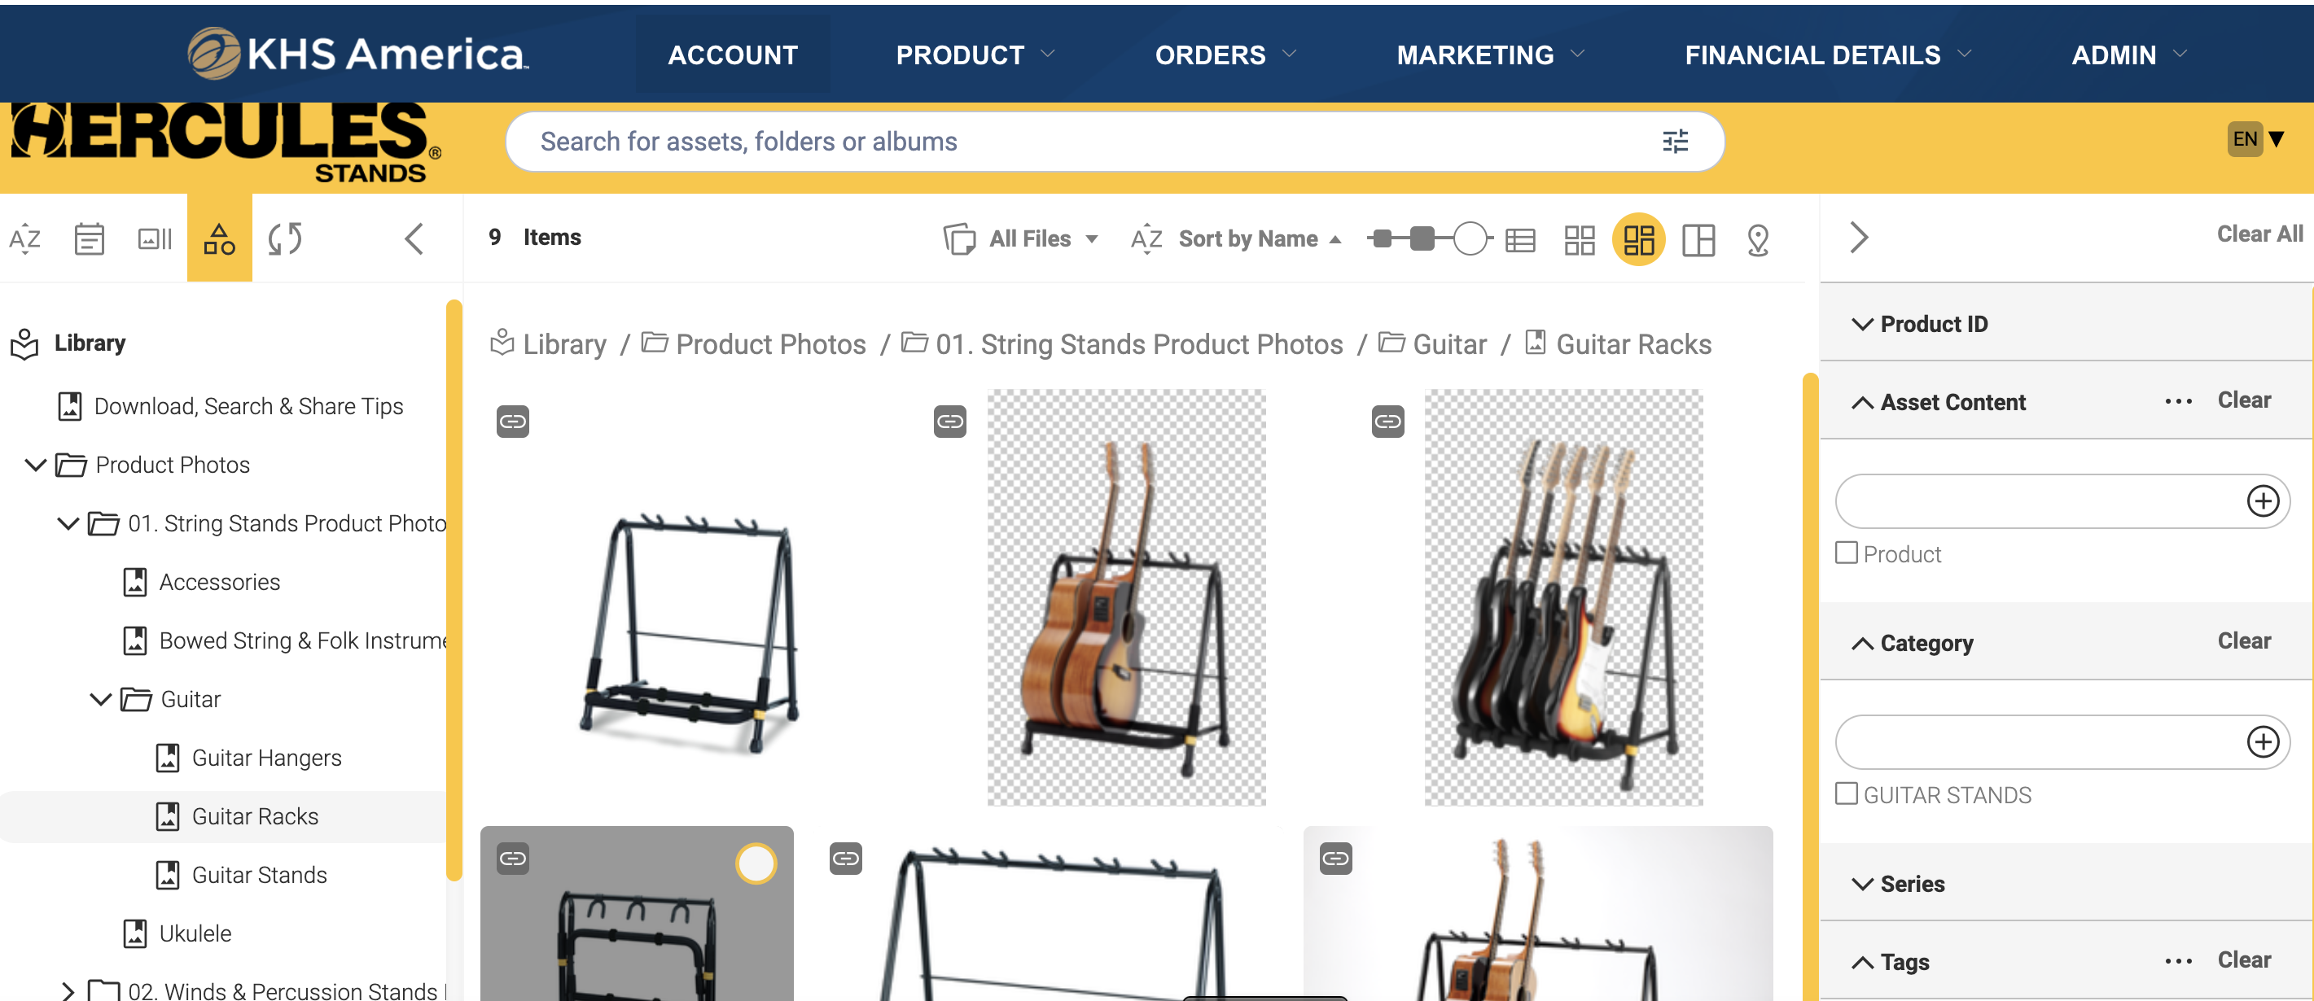This screenshot has width=2314, height=1001.
Task: Open the ORDERS menu
Action: pos(1225,55)
